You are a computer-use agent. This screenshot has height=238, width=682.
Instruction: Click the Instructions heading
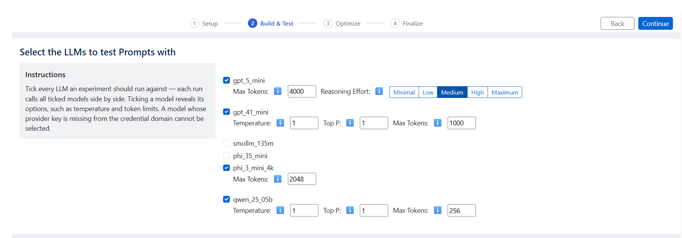click(45, 75)
